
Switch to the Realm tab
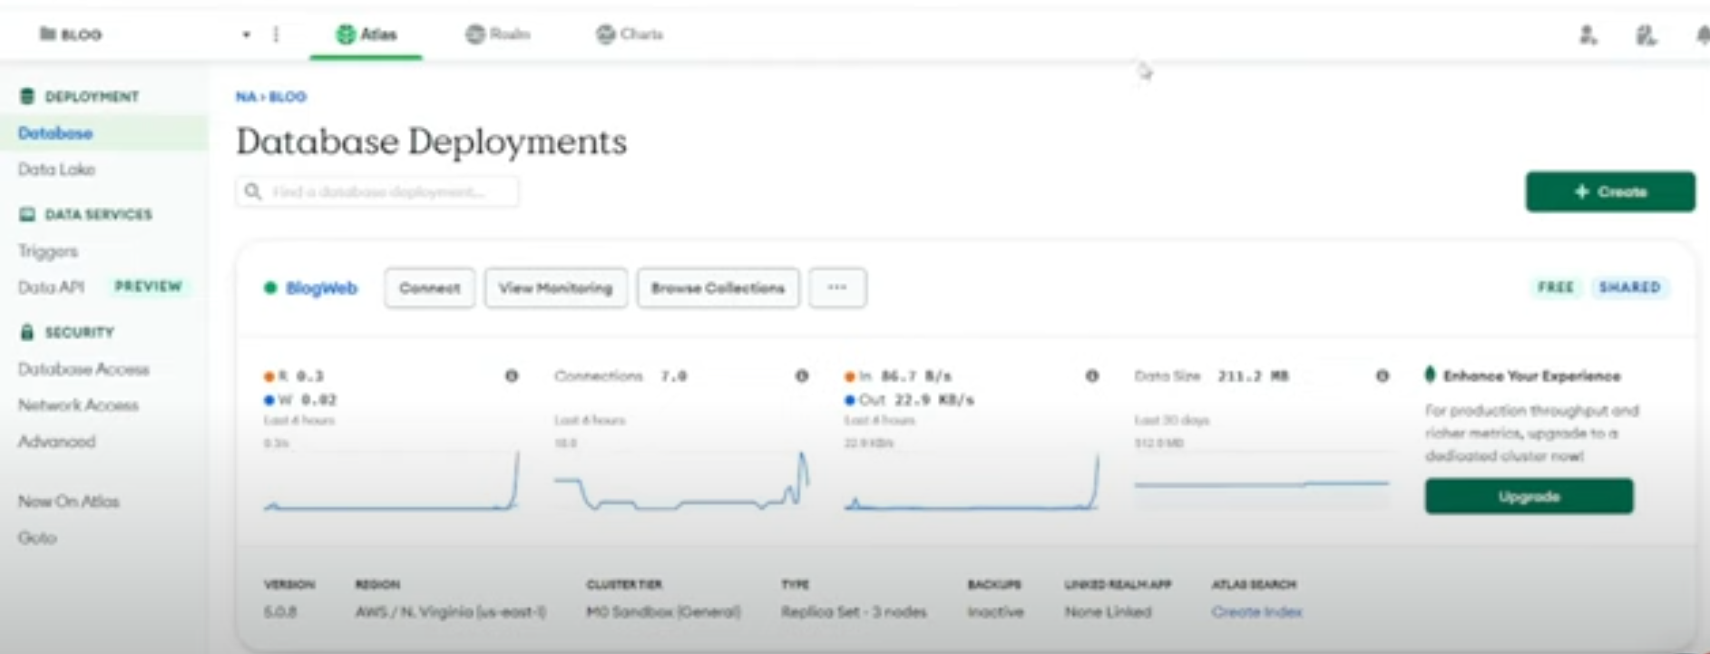(x=498, y=34)
